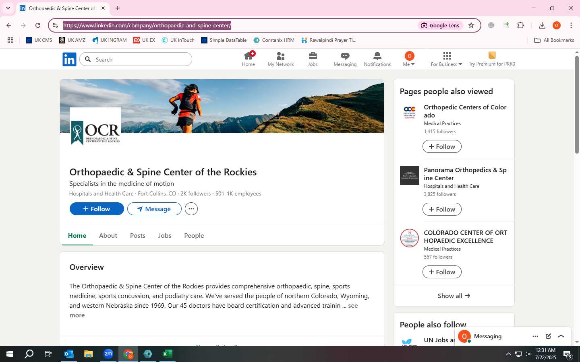Close the Orthopaedic & Spine Center tab
Image resolution: width=580 pixels, height=362 pixels.
click(103, 8)
